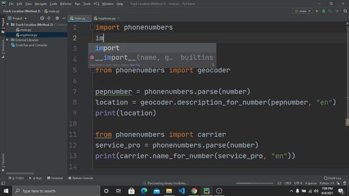Open the notification center icon
Screen dimensions: 349x196
[x=341, y=191]
